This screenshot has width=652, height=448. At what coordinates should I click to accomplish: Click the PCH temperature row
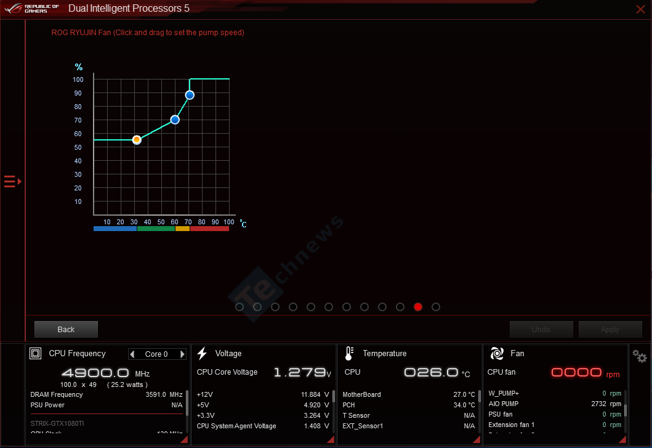(409, 405)
